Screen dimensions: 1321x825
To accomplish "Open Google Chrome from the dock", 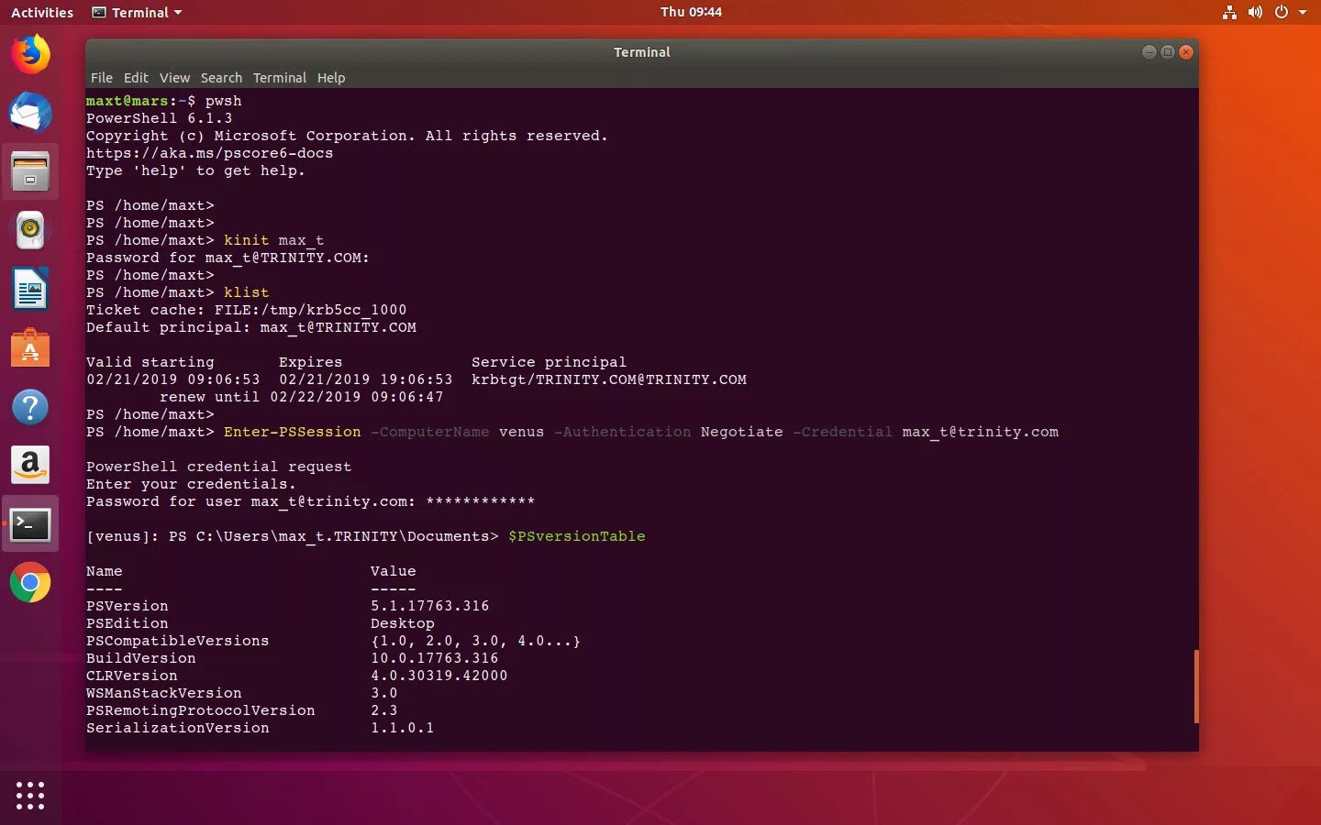I will [30, 582].
